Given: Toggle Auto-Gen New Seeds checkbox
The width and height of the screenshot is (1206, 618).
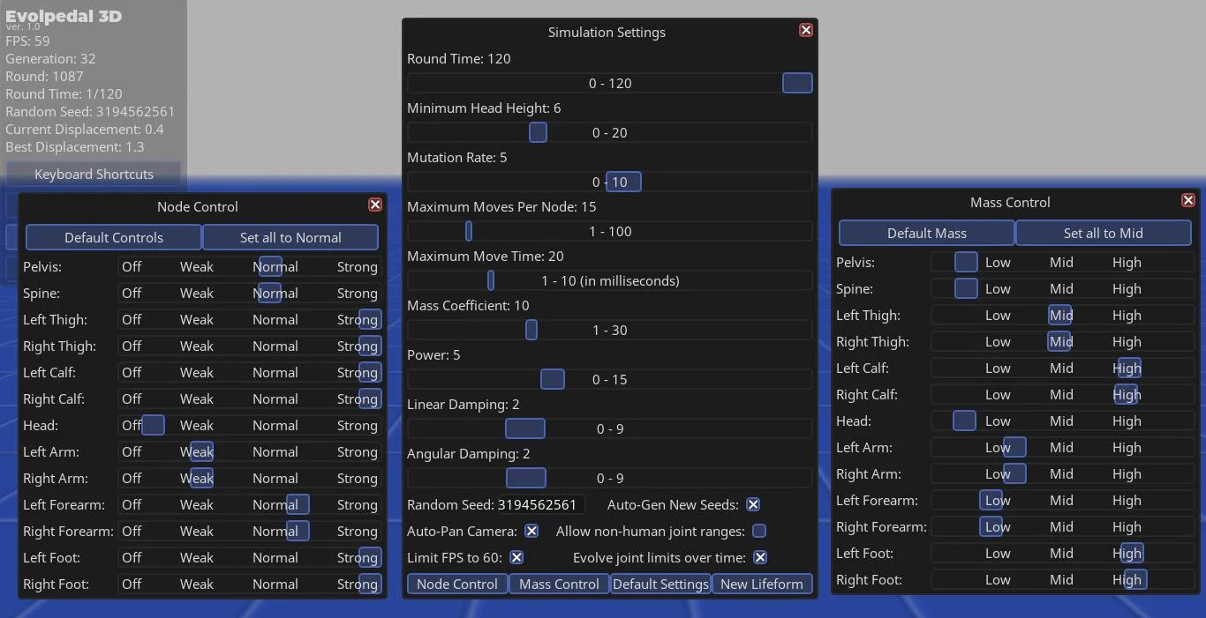Looking at the screenshot, I should 753,504.
